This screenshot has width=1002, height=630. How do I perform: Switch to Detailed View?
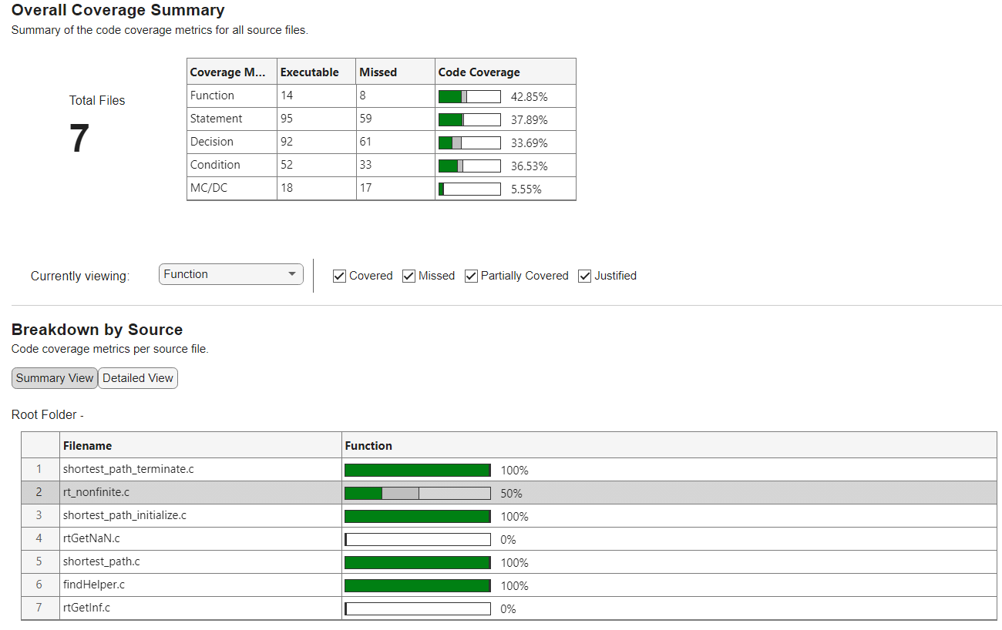[x=137, y=378]
